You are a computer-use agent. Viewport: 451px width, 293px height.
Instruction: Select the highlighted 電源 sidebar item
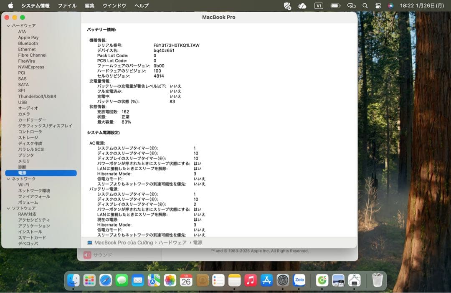[x=41, y=173]
